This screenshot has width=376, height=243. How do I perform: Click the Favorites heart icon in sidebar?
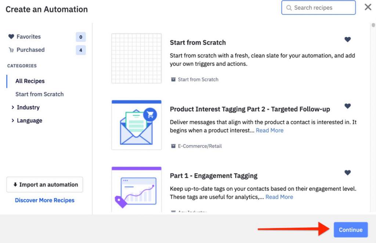point(11,37)
